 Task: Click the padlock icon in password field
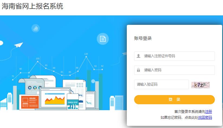pos(138,70)
